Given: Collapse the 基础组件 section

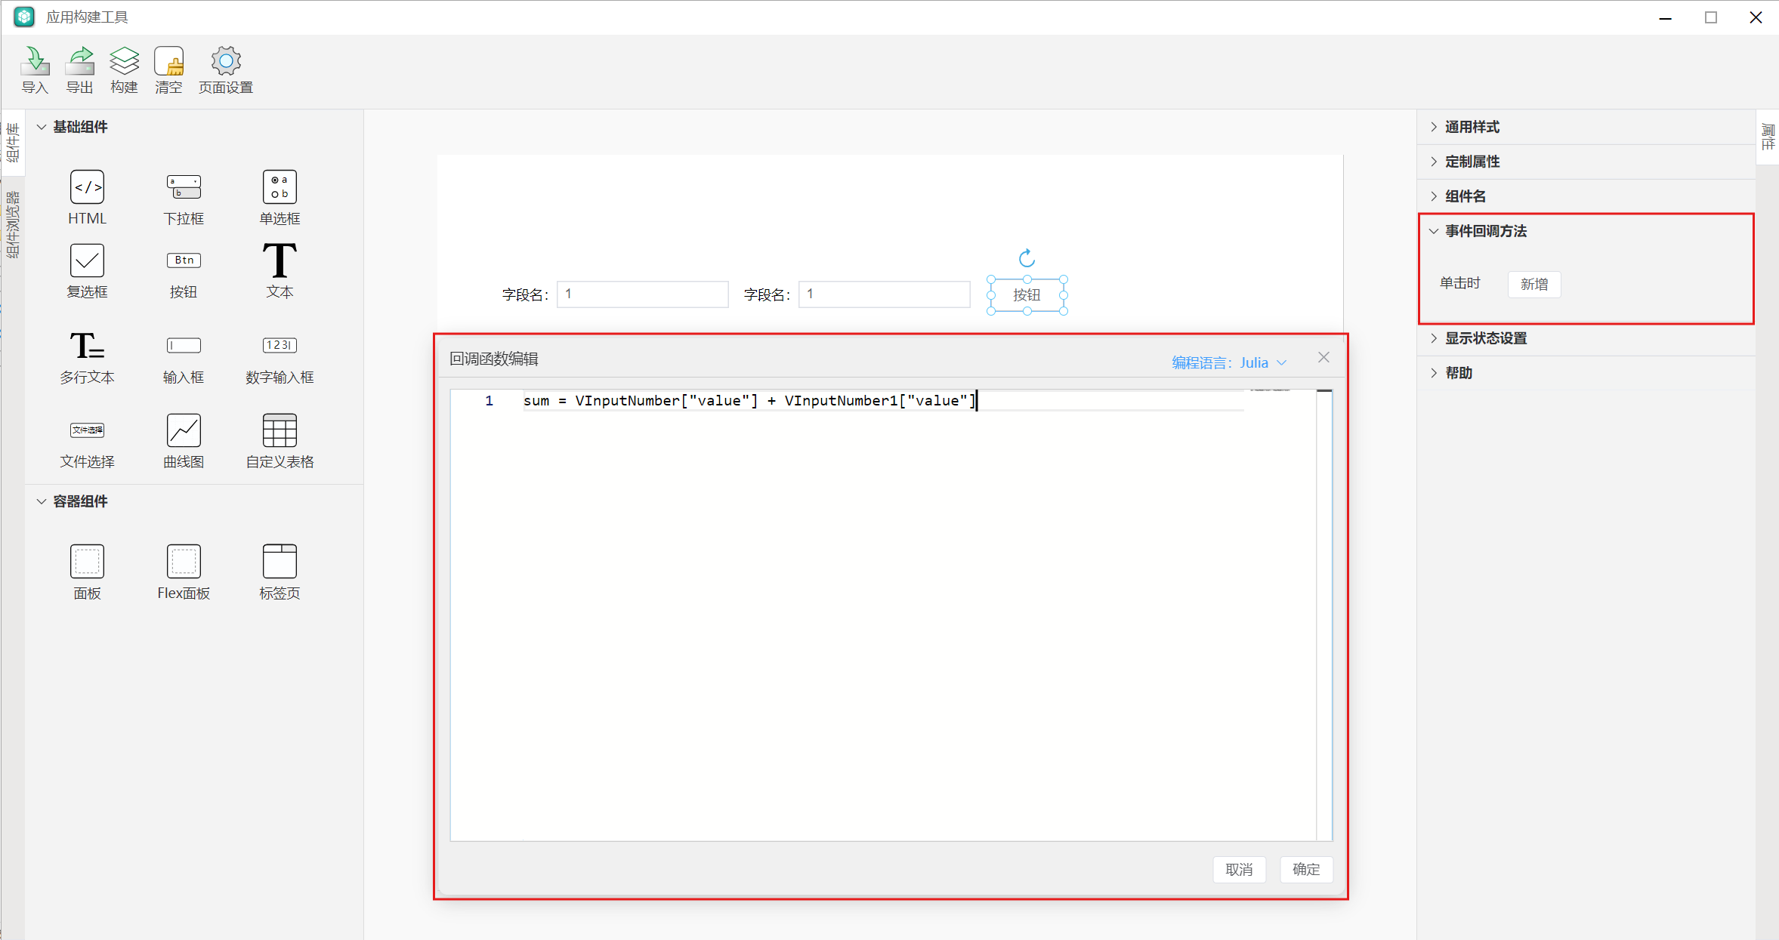Looking at the screenshot, I should click(42, 127).
